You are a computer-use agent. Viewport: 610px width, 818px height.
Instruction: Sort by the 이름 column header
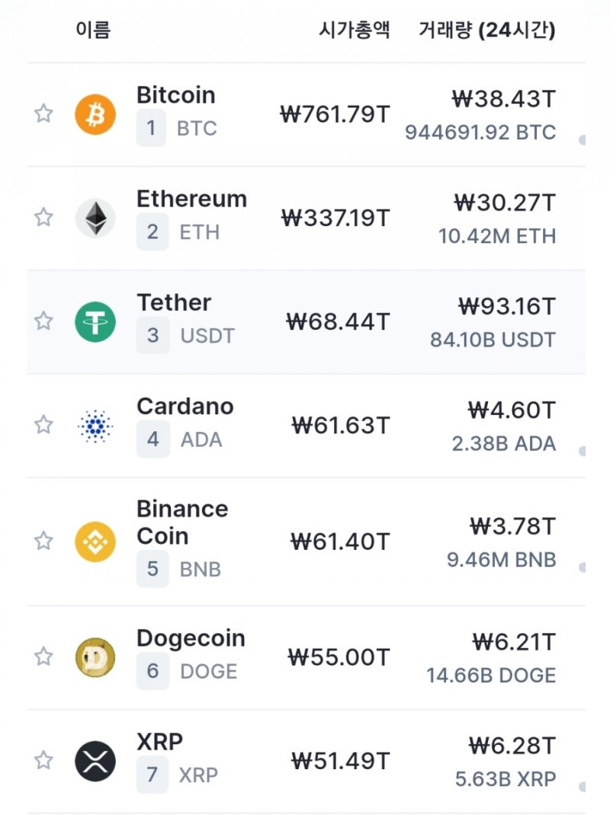pos(93,30)
